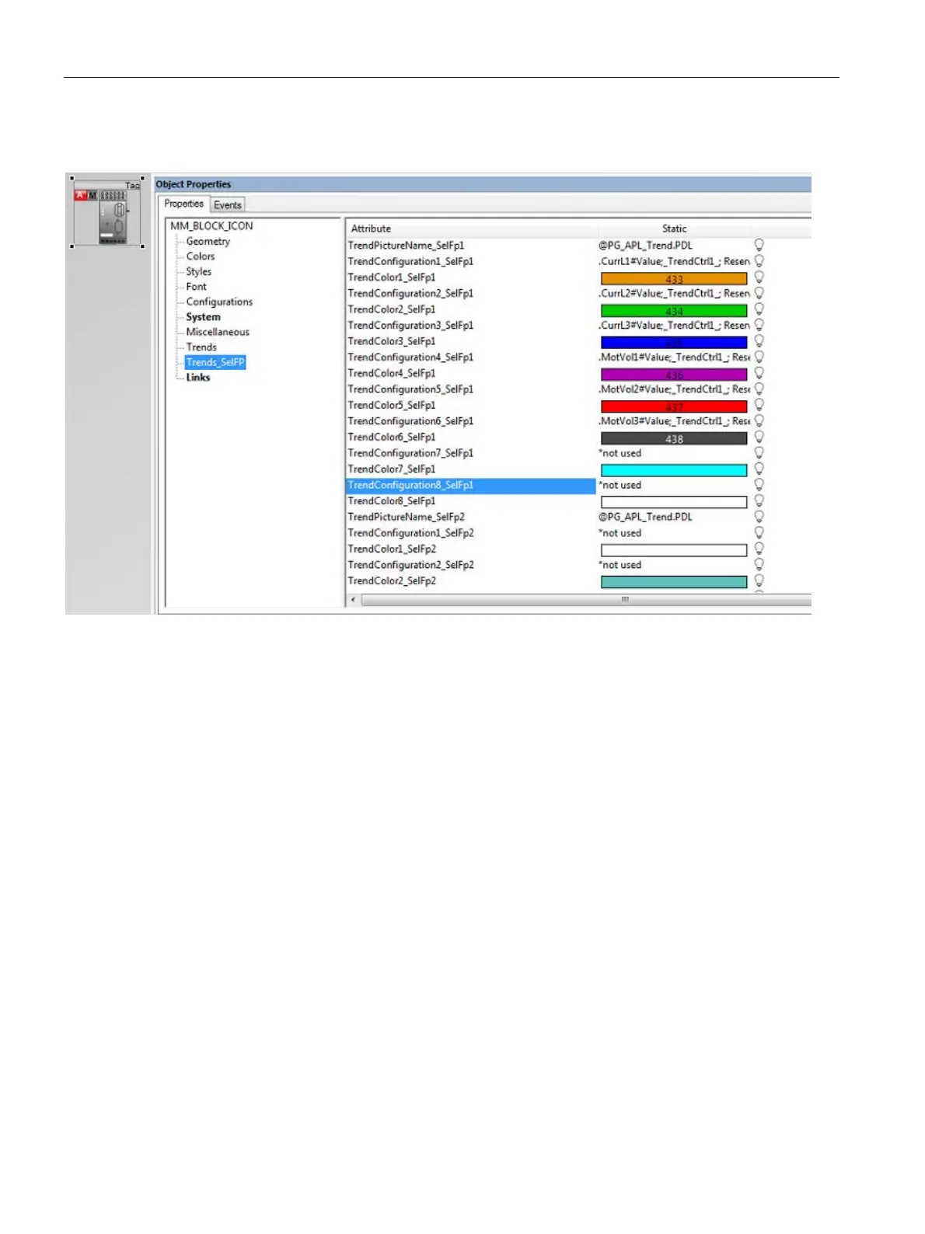This screenshot has width=925, height=1234.
Task: Switch to the Properties tab
Action: (184, 204)
